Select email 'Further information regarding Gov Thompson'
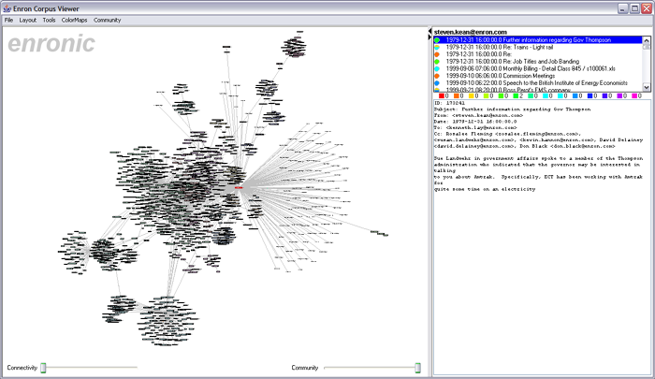 pos(538,40)
